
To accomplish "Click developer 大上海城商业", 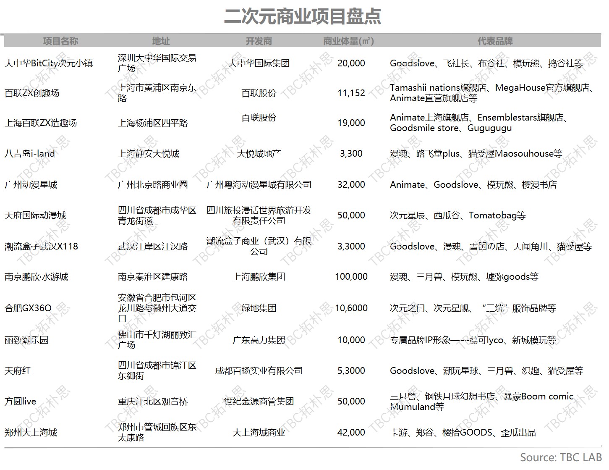I will [259, 433].
